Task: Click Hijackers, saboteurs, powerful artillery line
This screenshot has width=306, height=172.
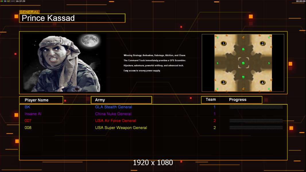Action: (x=154, y=65)
